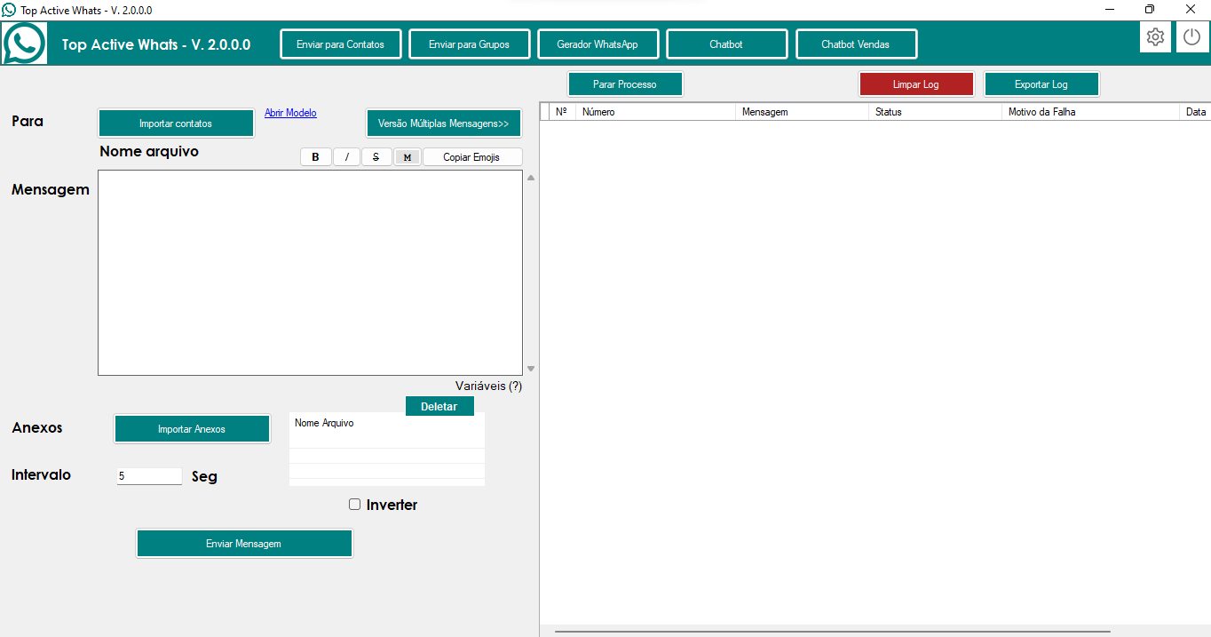The width and height of the screenshot is (1211, 637).
Task: Sort log by the Data column header
Action: coord(1195,112)
